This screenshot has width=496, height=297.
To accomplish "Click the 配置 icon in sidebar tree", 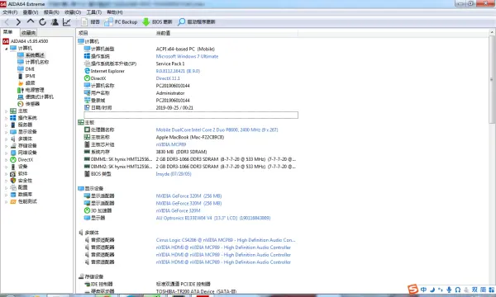I will pyautogui.click(x=13, y=187).
